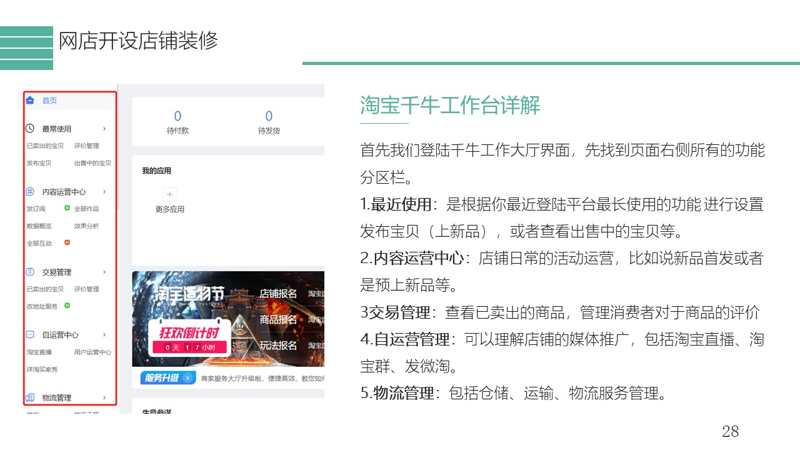Open 发订阅 link

[x=36, y=209]
